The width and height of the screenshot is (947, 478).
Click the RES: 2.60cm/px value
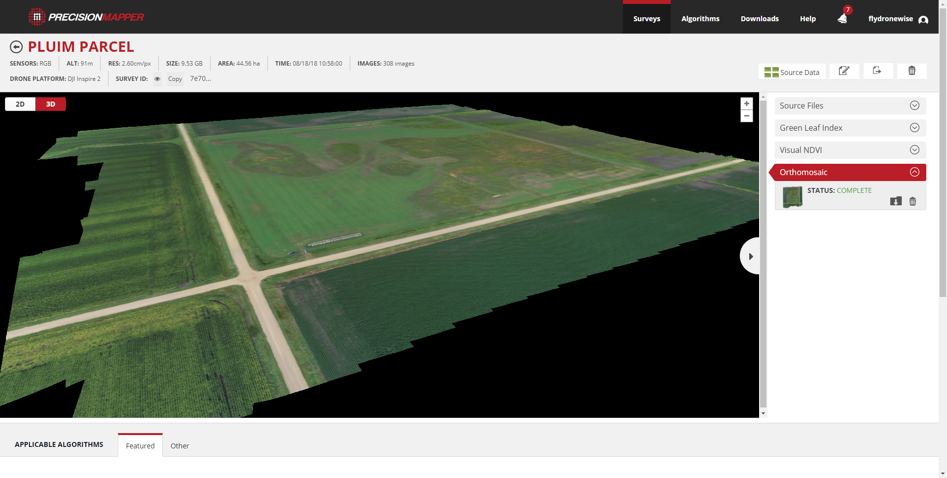point(130,64)
